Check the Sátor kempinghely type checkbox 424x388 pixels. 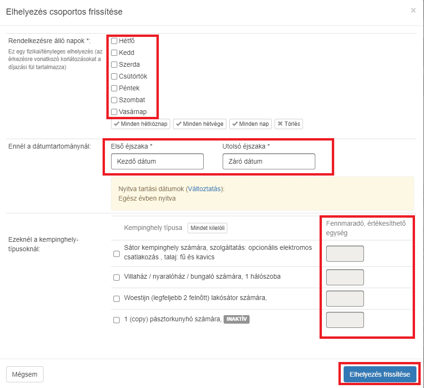click(x=117, y=254)
